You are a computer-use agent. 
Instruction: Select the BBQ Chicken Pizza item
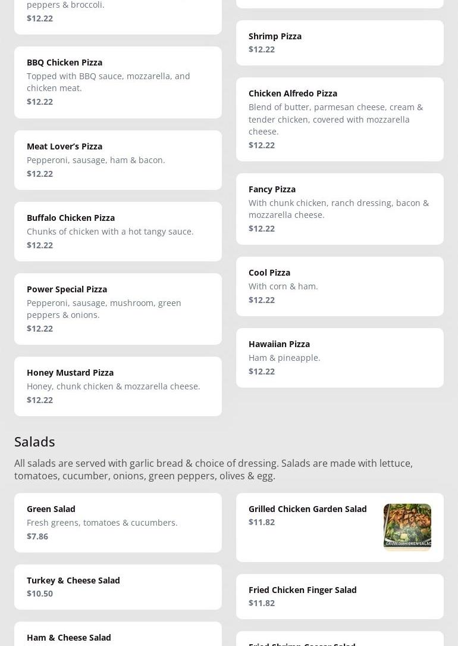coord(118,82)
